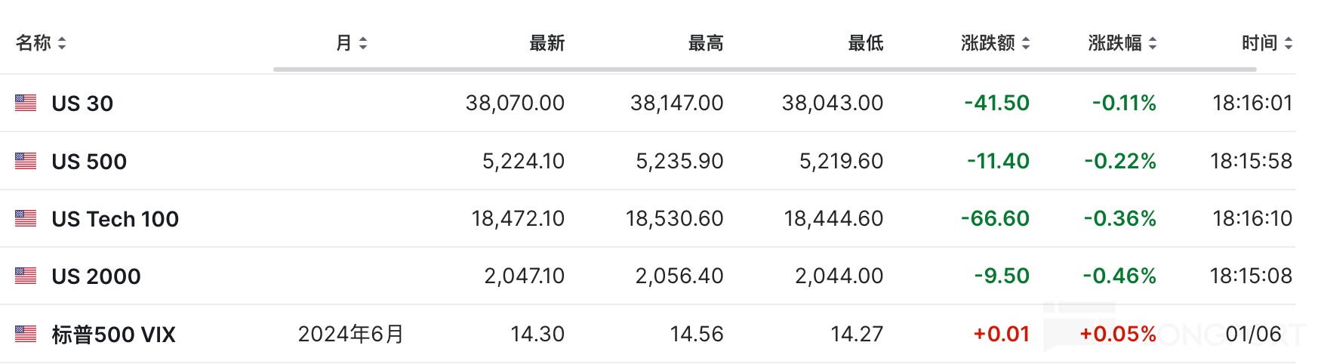The image size is (1318, 364).
Task: Click the US 30 change percent -0.11%
Action: (1124, 103)
